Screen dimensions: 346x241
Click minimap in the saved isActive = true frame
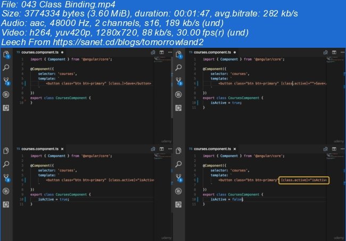(162, 156)
